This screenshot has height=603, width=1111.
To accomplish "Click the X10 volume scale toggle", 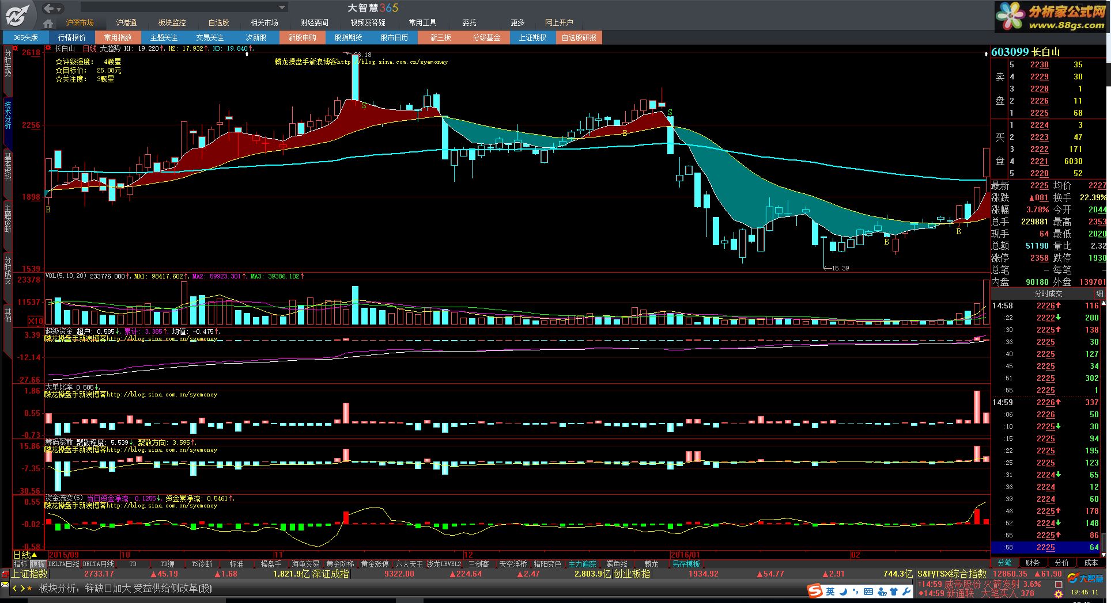I will point(35,320).
